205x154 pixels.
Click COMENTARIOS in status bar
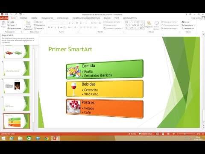[146, 134]
